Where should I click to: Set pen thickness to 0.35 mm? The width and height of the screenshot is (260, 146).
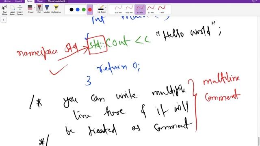pyautogui.click(x=129, y=9)
